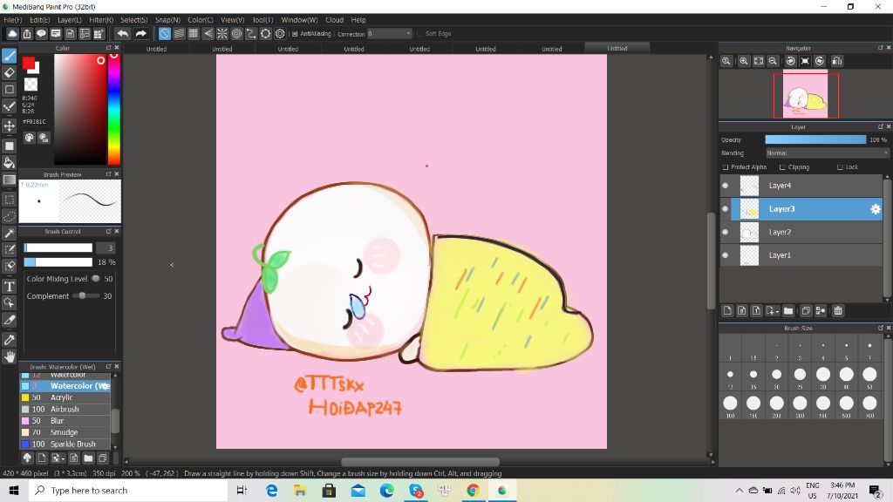Screen dimensions: 893x502
Task: Open Google Chrome from the taskbar
Action: (473, 490)
